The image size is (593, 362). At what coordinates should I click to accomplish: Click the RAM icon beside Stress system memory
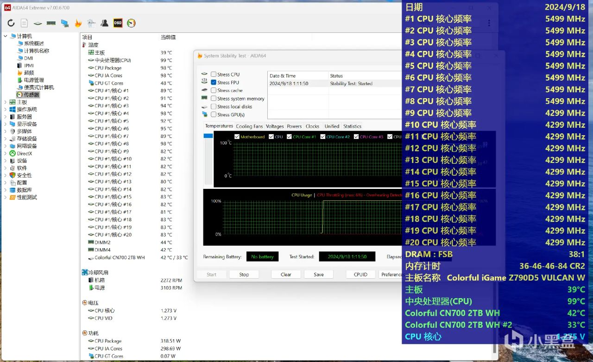click(x=204, y=98)
